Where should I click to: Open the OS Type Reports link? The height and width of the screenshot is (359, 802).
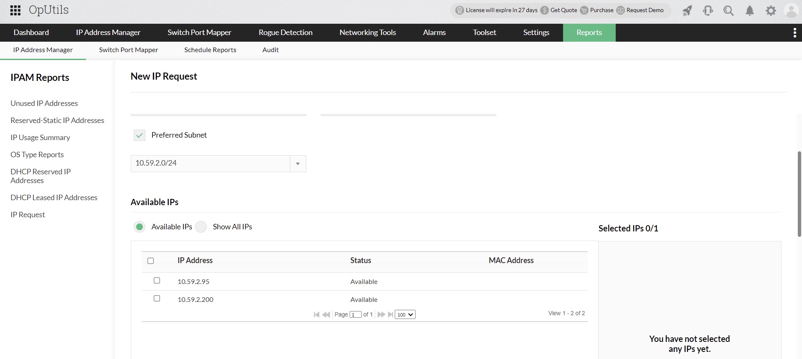[37, 155]
